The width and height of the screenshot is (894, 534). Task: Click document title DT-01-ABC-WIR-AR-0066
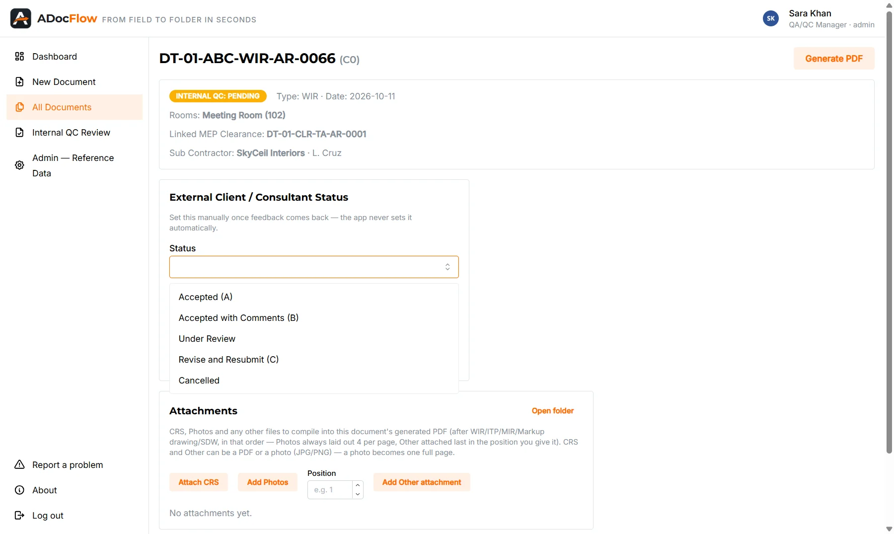(x=247, y=58)
